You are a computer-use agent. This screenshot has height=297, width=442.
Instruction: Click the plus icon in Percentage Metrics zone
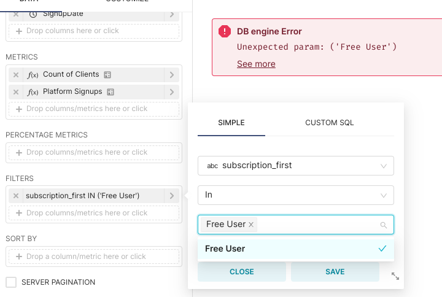(19, 153)
